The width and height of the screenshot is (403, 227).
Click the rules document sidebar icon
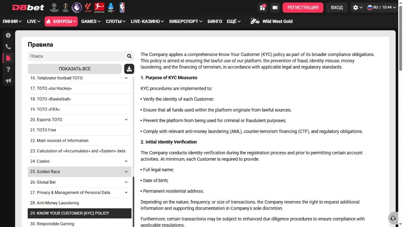[8, 58]
